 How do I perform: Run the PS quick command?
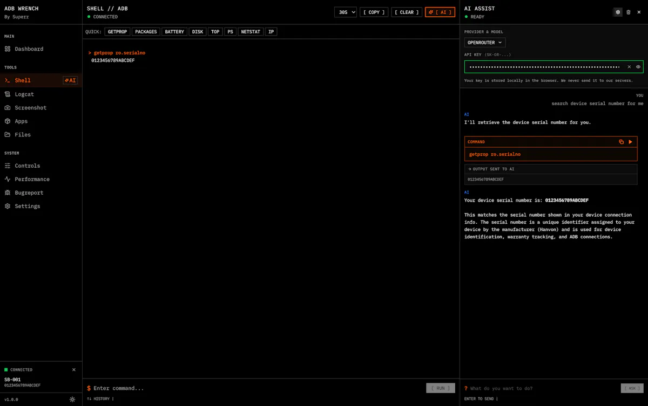[231, 32]
